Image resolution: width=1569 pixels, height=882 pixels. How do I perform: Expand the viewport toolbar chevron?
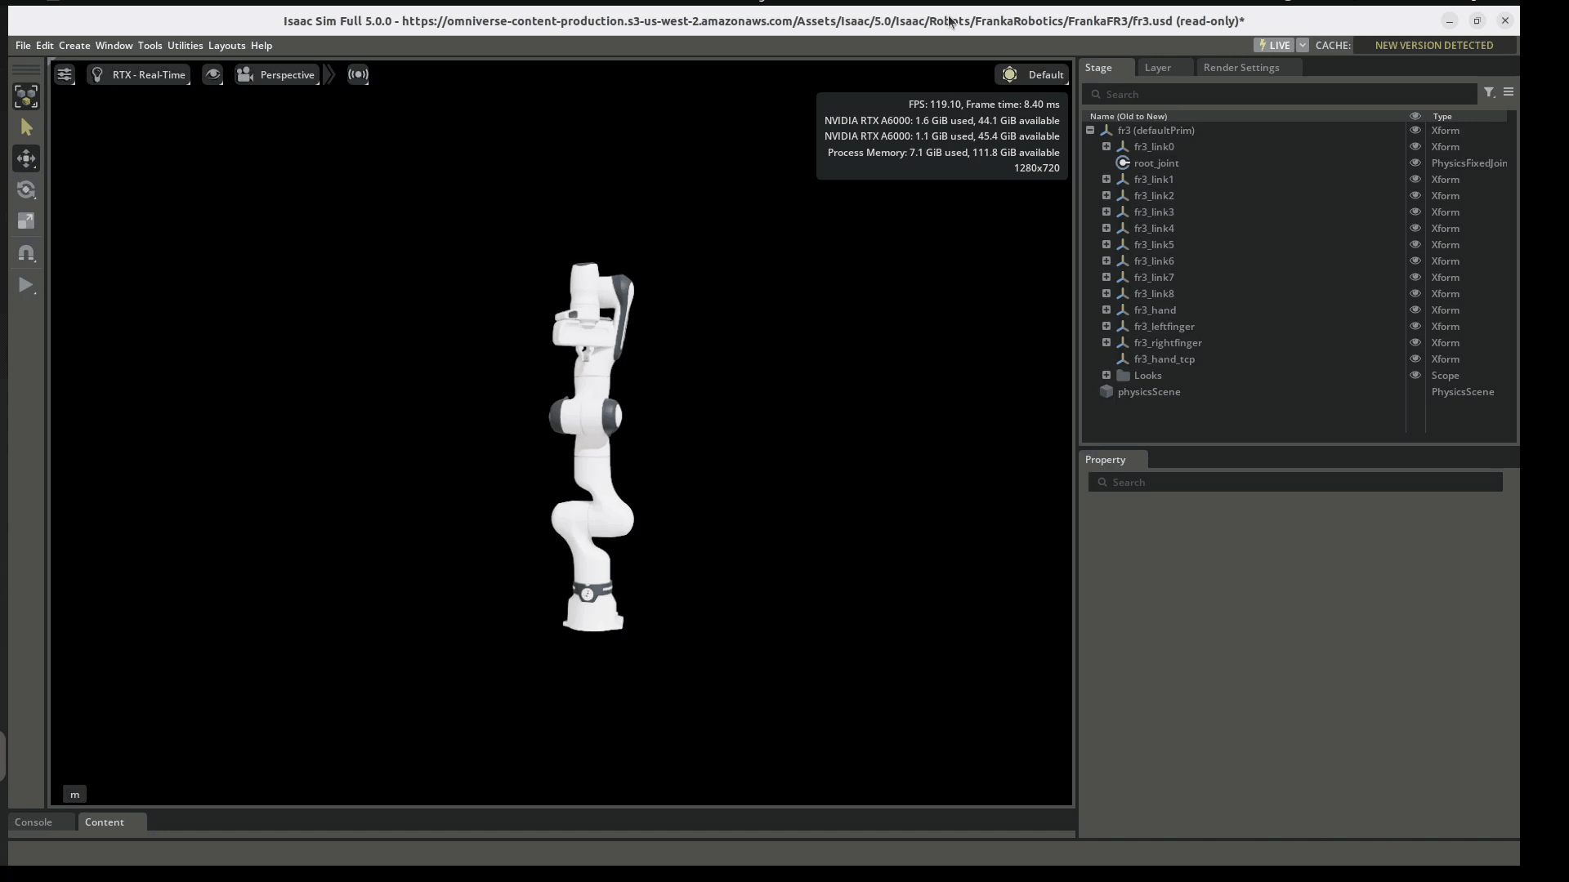click(x=329, y=74)
